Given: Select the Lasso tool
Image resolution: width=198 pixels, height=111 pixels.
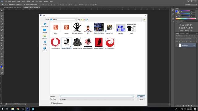Looking at the screenshot, I should coord(2,16).
